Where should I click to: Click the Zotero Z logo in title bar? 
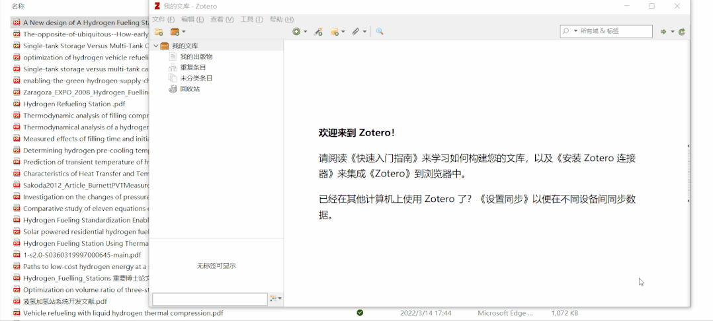(x=157, y=6)
